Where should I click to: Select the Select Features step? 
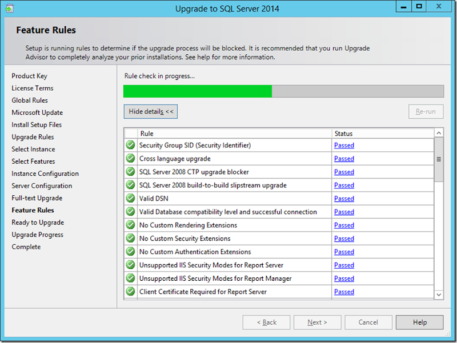[x=33, y=162]
